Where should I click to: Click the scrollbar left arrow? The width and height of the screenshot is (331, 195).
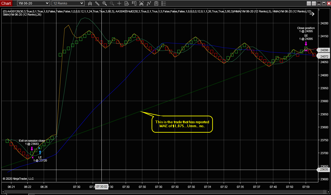[3, 191]
